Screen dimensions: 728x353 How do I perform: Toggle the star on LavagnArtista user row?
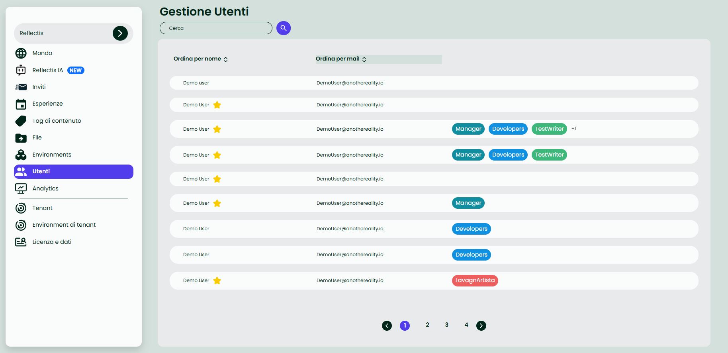217,280
